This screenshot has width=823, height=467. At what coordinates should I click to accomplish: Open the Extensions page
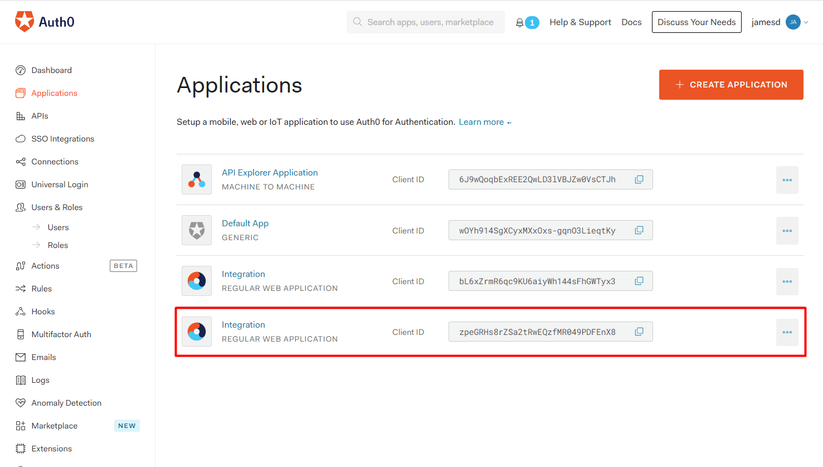click(52, 449)
